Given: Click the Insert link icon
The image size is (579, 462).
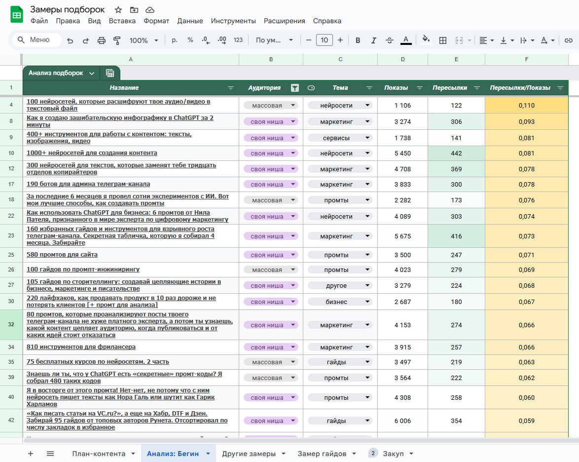Looking at the screenshot, I should [569, 40].
